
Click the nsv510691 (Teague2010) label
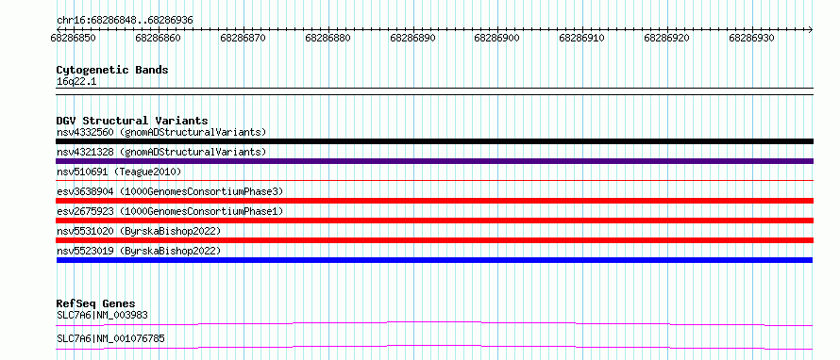[119, 172]
